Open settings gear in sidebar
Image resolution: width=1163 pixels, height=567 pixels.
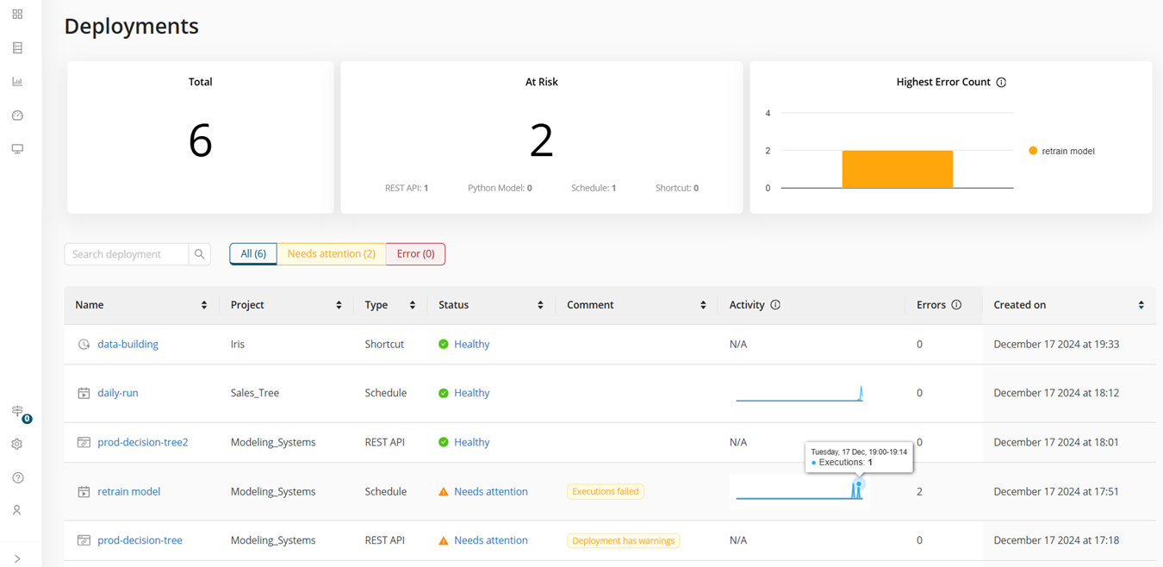click(17, 445)
